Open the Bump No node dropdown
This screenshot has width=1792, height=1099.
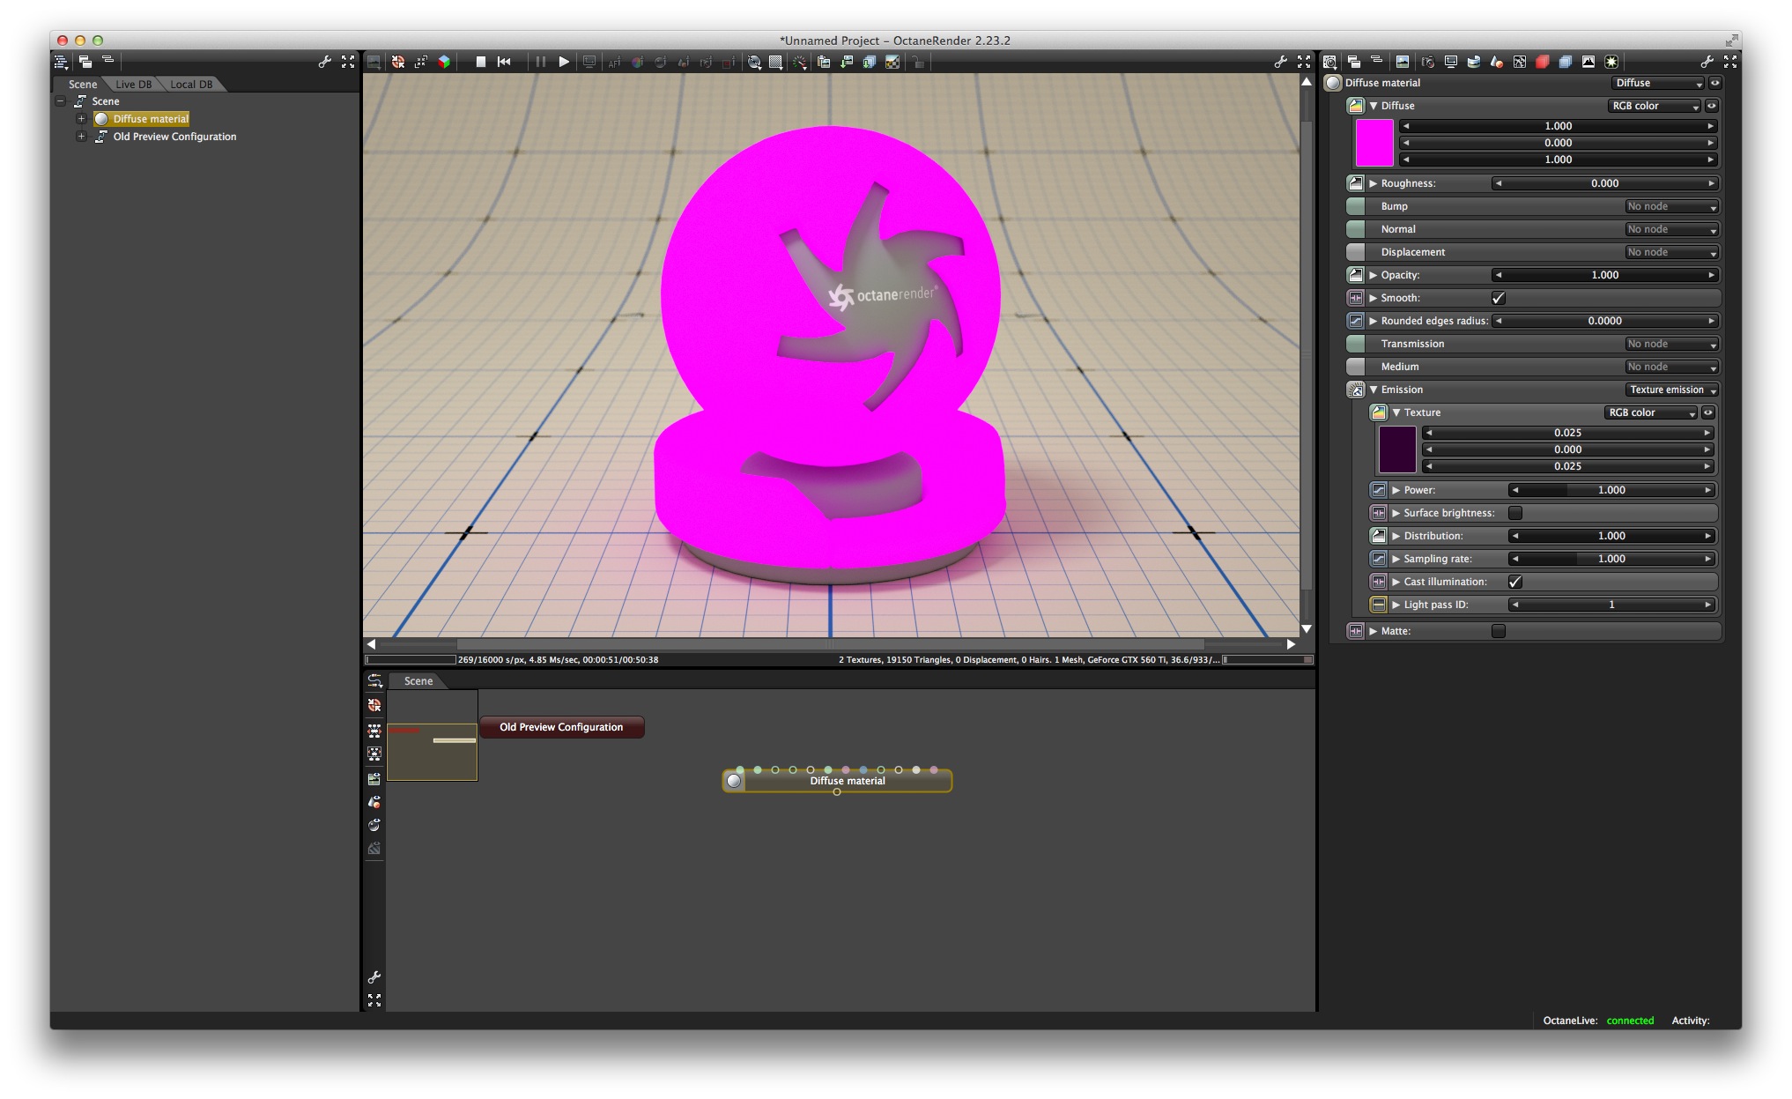point(1671,206)
